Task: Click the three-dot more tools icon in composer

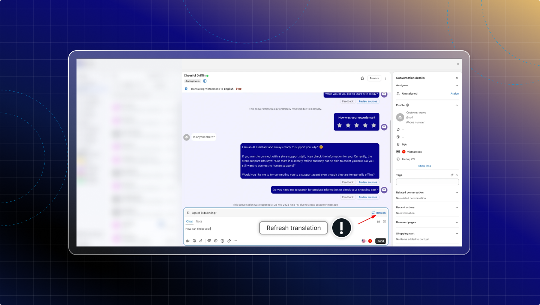Action: click(235, 241)
